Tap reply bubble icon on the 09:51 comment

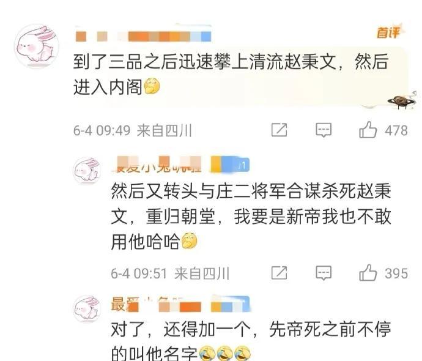click(324, 274)
